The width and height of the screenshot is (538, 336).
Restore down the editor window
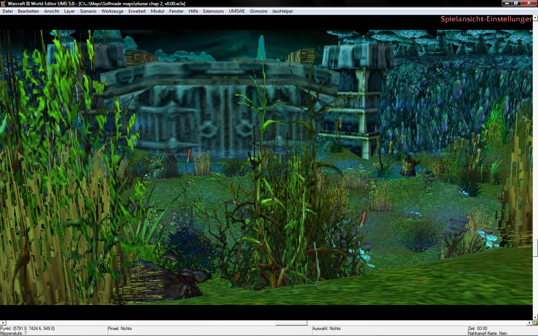[516, 3]
